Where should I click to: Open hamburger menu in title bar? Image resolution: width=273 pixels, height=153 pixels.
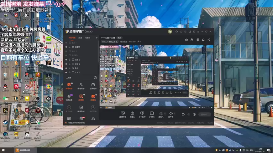pyautogui.click(x=198, y=32)
